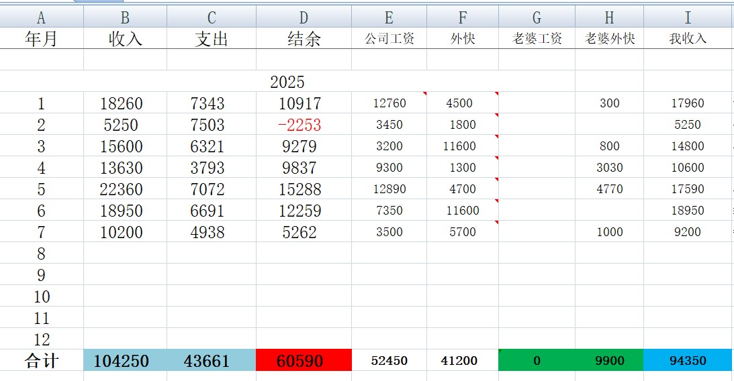The image size is (734, 381).
Task: Click month 8 row label
Action: click(42, 254)
